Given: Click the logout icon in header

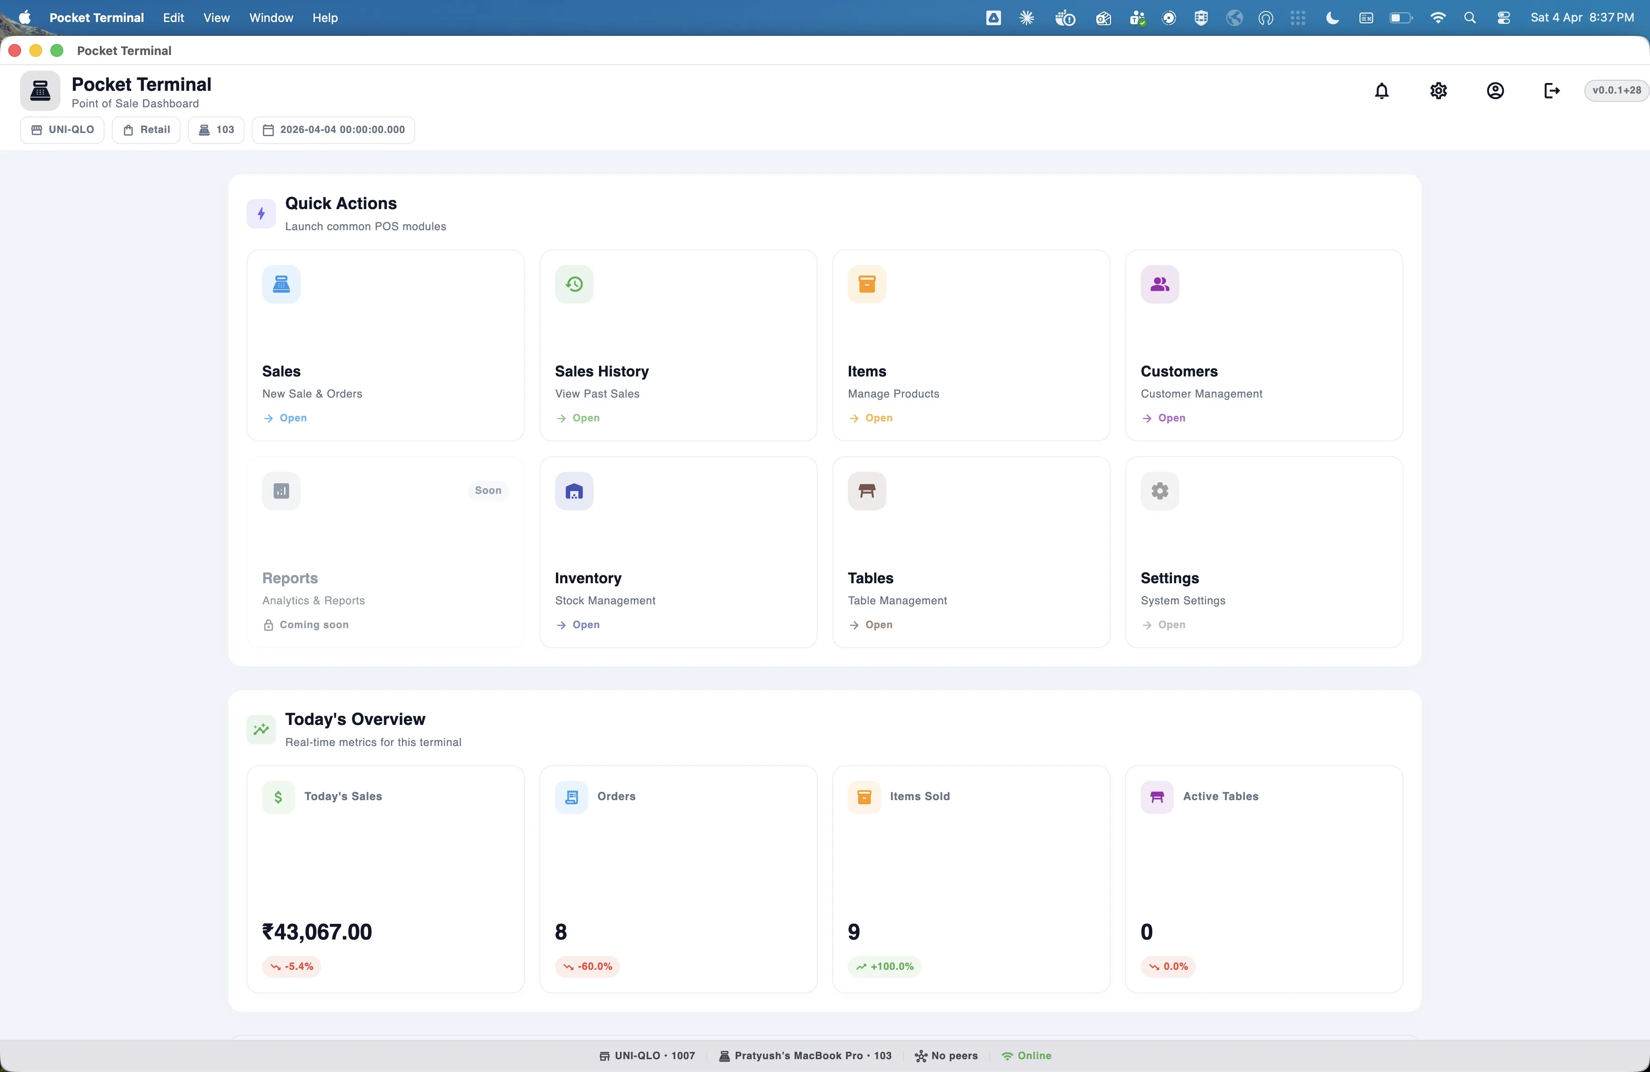Looking at the screenshot, I should coord(1551,91).
